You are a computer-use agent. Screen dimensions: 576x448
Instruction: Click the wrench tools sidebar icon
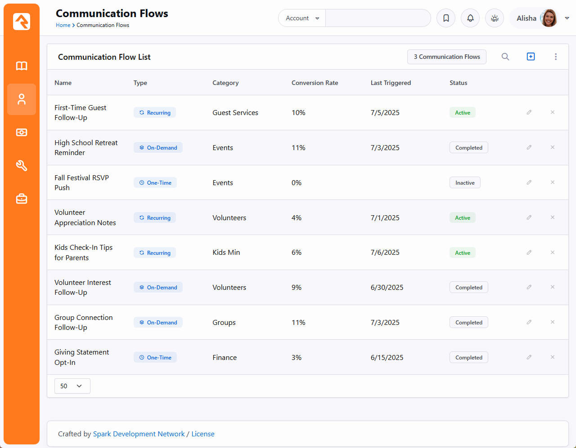[x=22, y=166]
